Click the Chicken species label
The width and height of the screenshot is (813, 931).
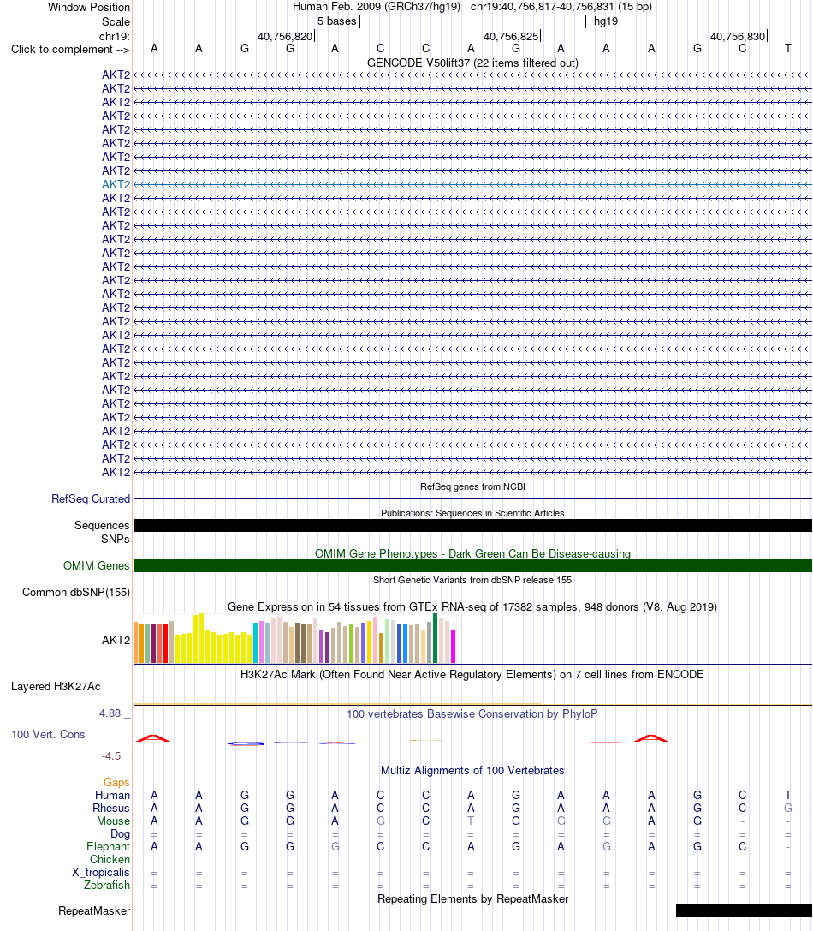[110, 860]
